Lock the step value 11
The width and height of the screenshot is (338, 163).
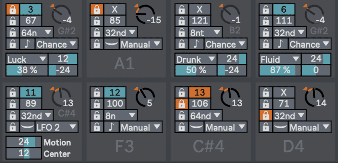pyautogui.click(x=13, y=93)
